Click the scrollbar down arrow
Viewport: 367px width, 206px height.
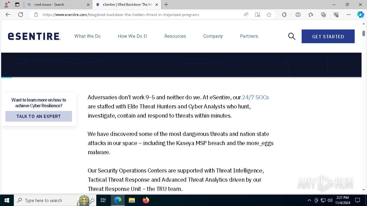coord(364,189)
